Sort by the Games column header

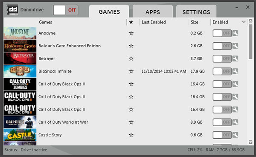coord(45,22)
